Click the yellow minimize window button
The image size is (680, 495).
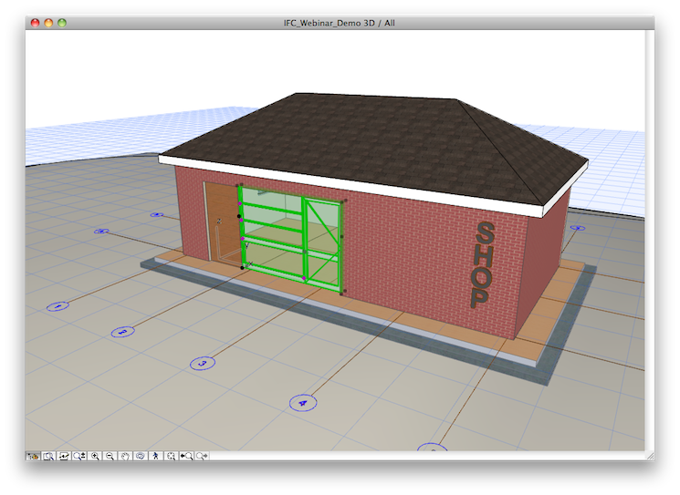pos(48,23)
